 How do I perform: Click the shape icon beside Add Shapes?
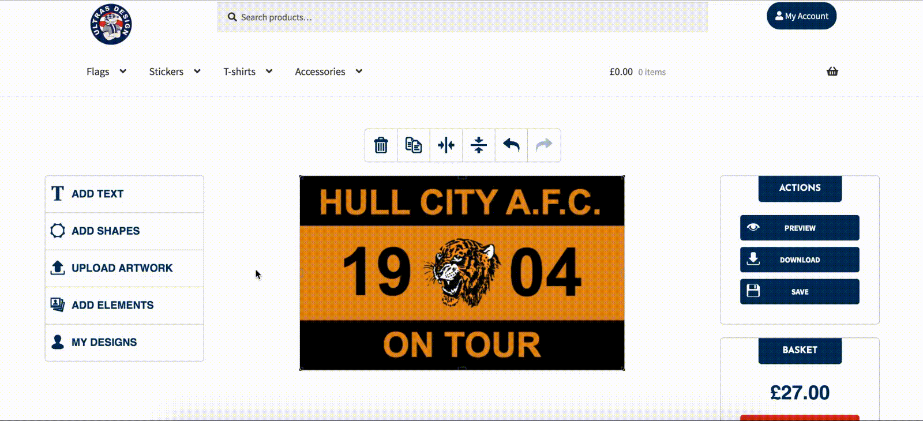coord(58,231)
